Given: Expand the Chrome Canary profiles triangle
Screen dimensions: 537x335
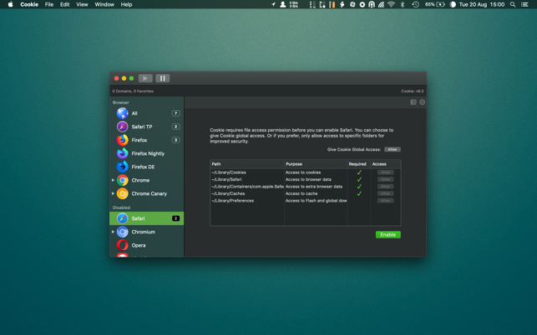Looking at the screenshot, I should pyautogui.click(x=114, y=193).
